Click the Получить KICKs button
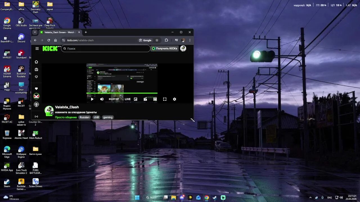 [x=165, y=49]
